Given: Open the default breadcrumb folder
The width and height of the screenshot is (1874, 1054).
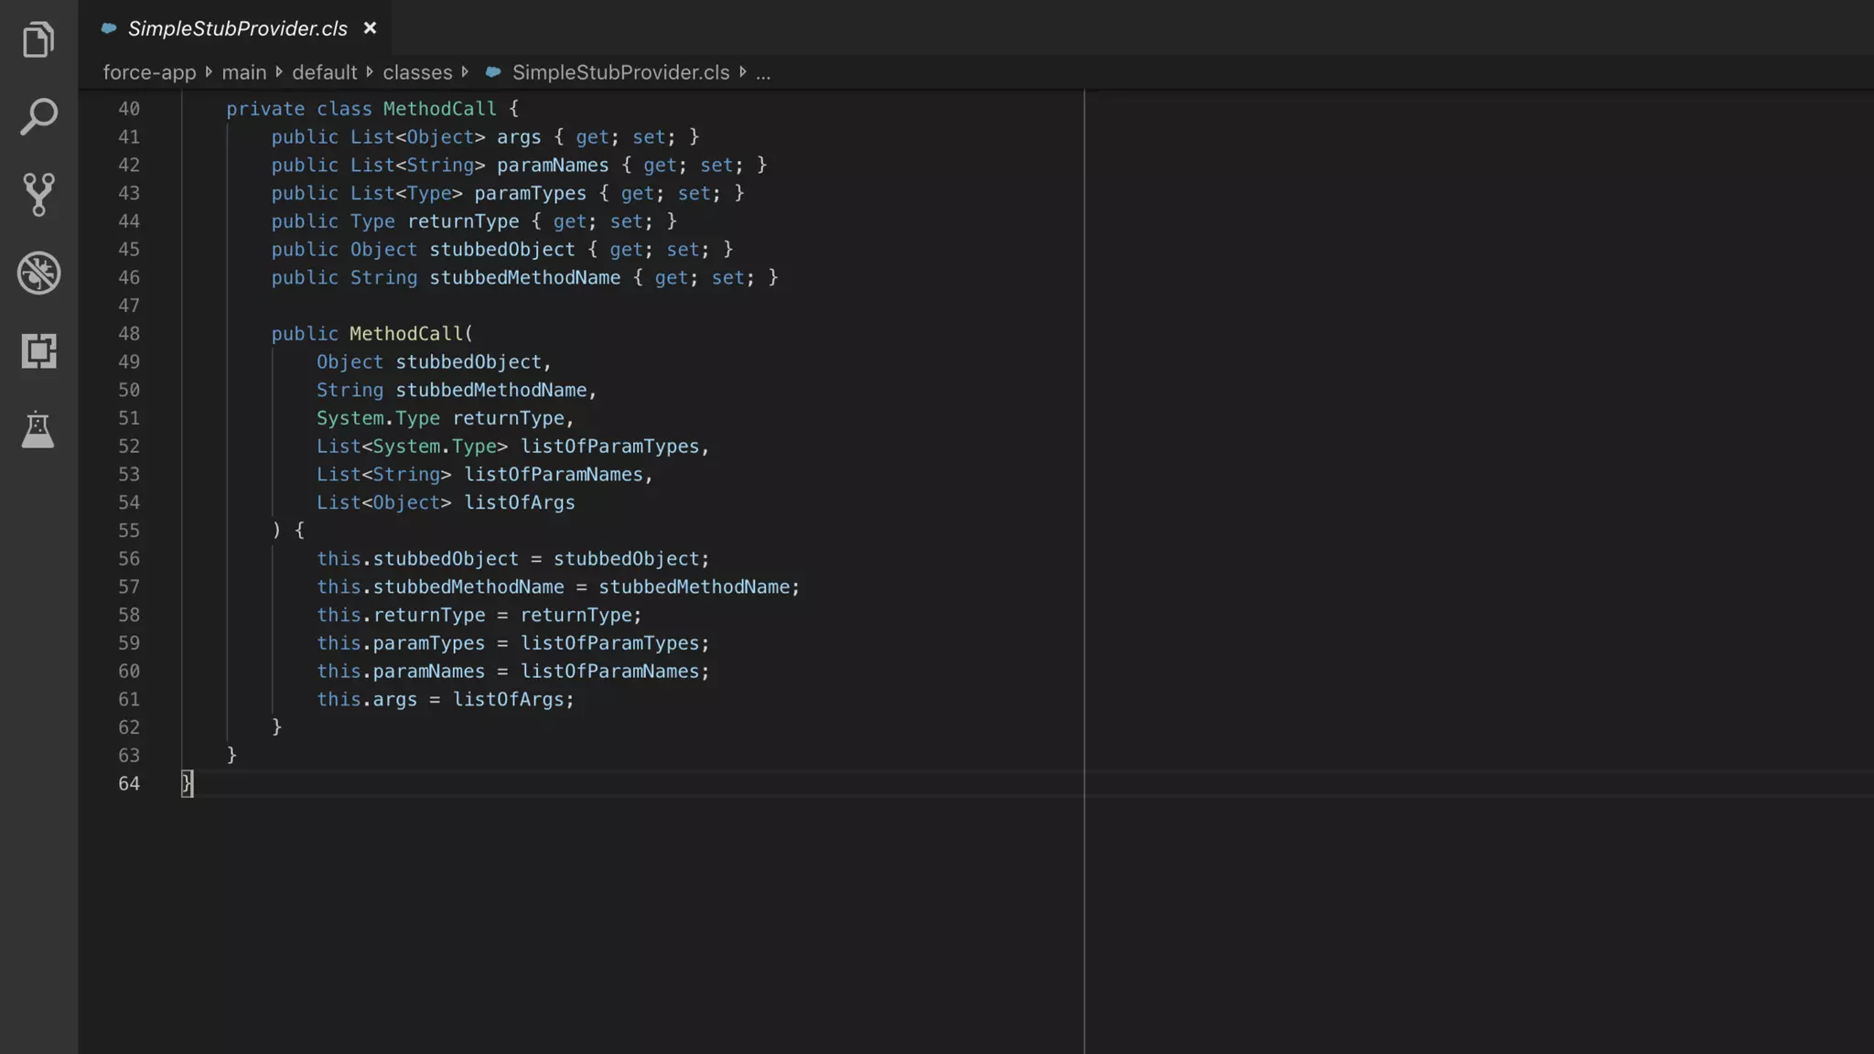Looking at the screenshot, I should [324, 72].
